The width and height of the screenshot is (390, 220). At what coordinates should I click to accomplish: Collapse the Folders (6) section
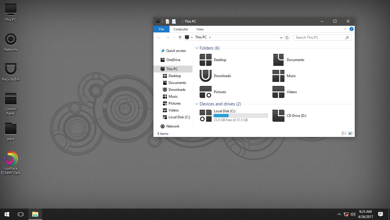tap(197, 48)
